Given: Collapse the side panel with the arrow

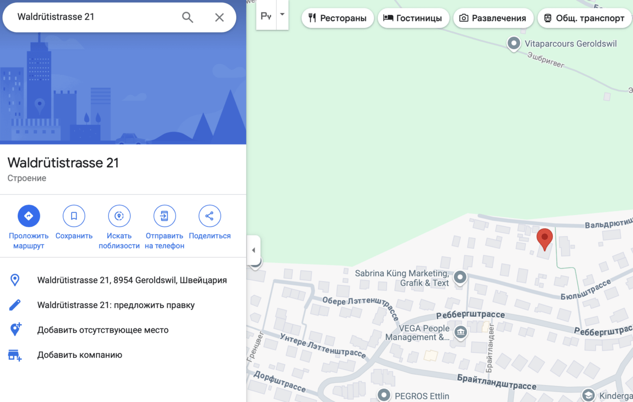Looking at the screenshot, I should (x=254, y=250).
